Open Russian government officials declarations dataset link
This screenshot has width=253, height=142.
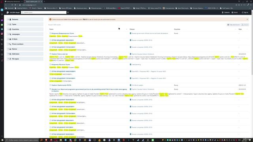[x=150, y=33]
